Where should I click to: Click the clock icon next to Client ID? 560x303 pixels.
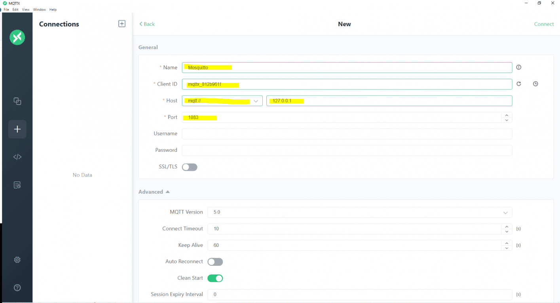(x=535, y=84)
